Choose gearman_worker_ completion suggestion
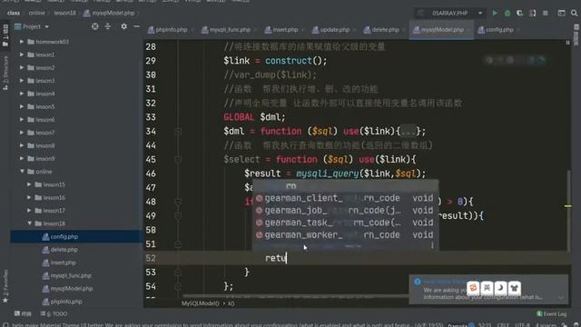 pyautogui.click(x=345, y=234)
